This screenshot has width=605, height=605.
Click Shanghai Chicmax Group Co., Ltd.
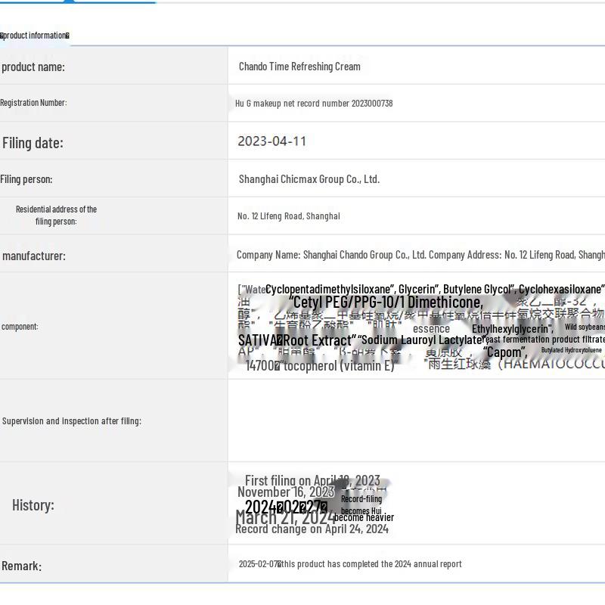coord(309,179)
